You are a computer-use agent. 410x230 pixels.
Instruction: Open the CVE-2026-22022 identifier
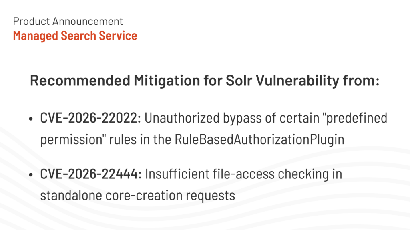90,119
